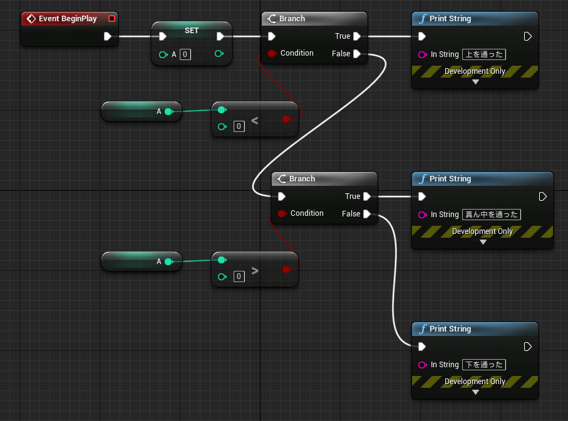Click exec input of 真ん中を通った Print String
568x421 pixels.
click(422, 196)
